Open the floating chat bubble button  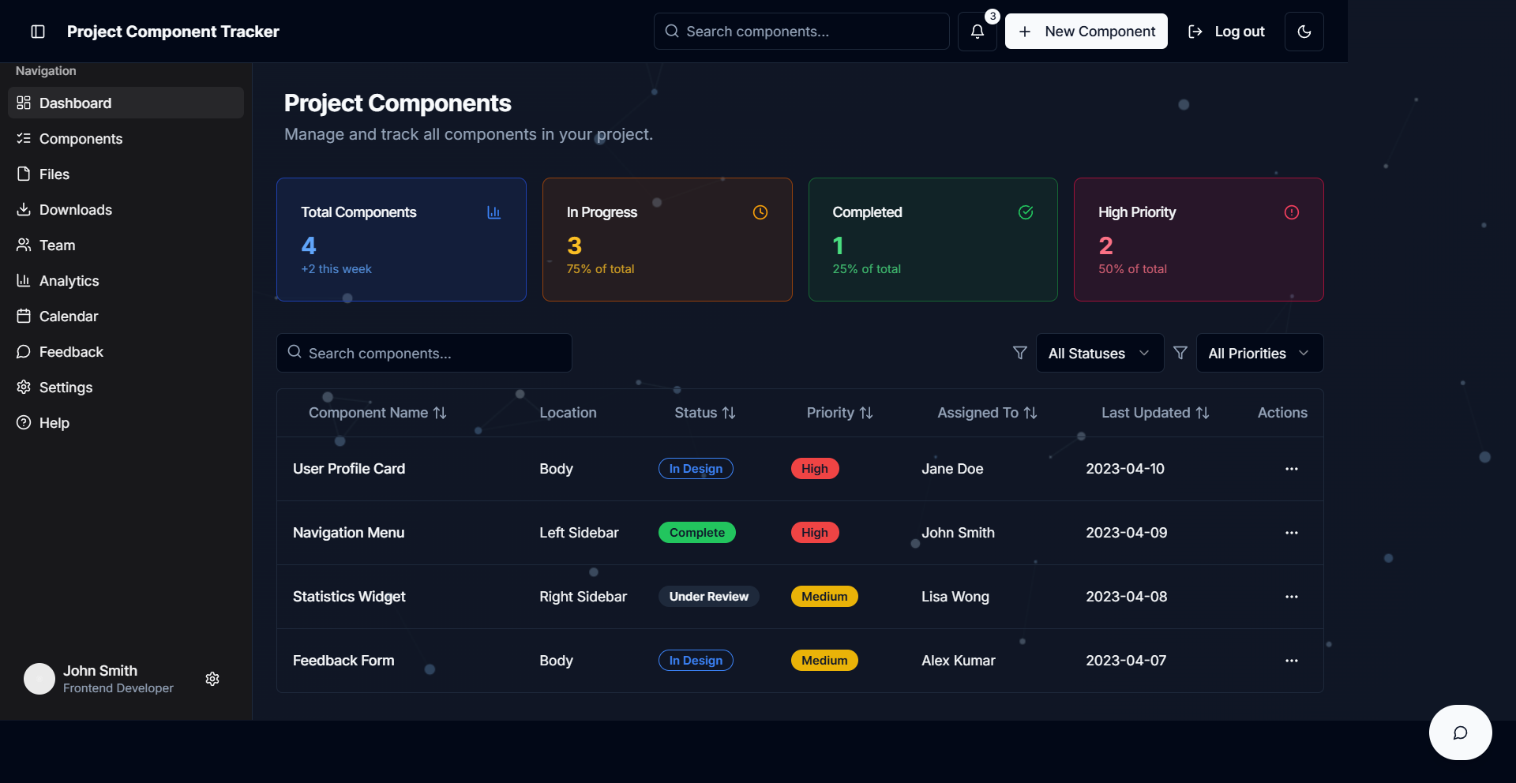click(x=1461, y=732)
